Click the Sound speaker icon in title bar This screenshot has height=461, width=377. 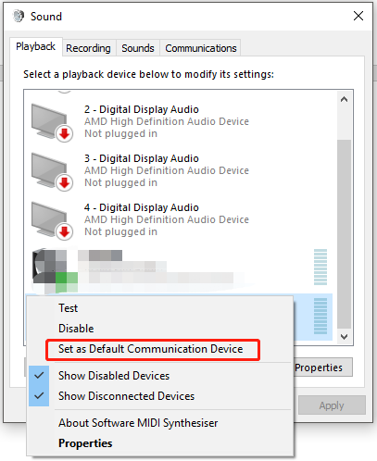click(x=19, y=16)
